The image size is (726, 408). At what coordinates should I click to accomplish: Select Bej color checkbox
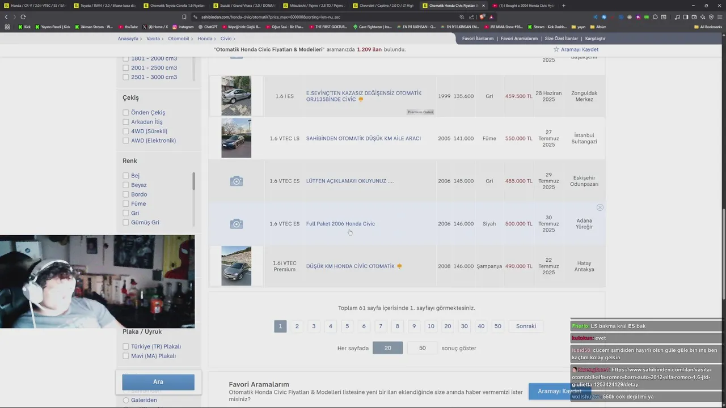(126, 176)
